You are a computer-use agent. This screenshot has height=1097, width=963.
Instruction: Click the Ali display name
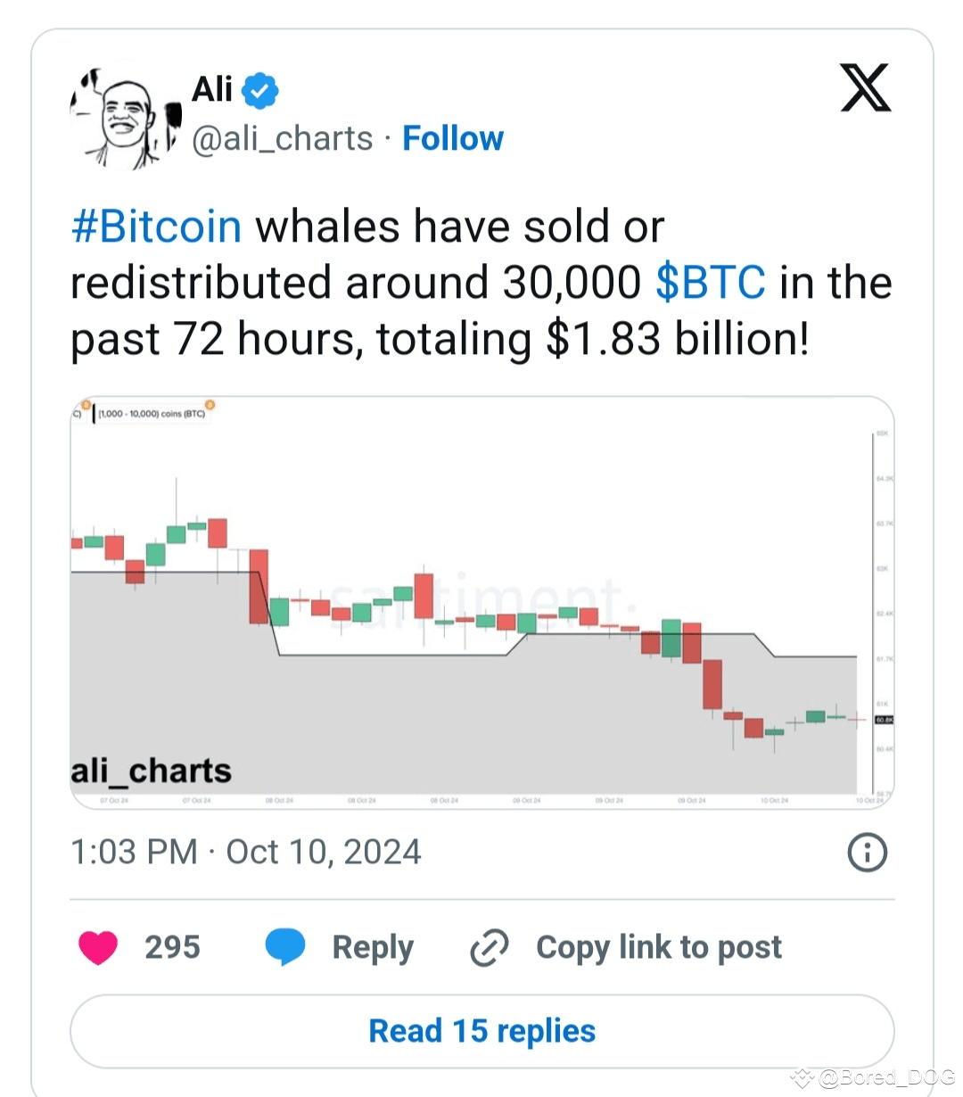[212, 89]
